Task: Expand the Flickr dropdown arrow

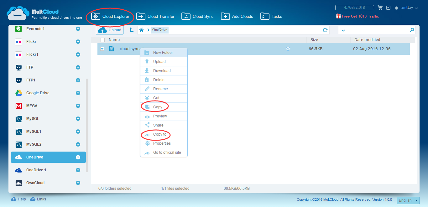Action: point(78,42)
